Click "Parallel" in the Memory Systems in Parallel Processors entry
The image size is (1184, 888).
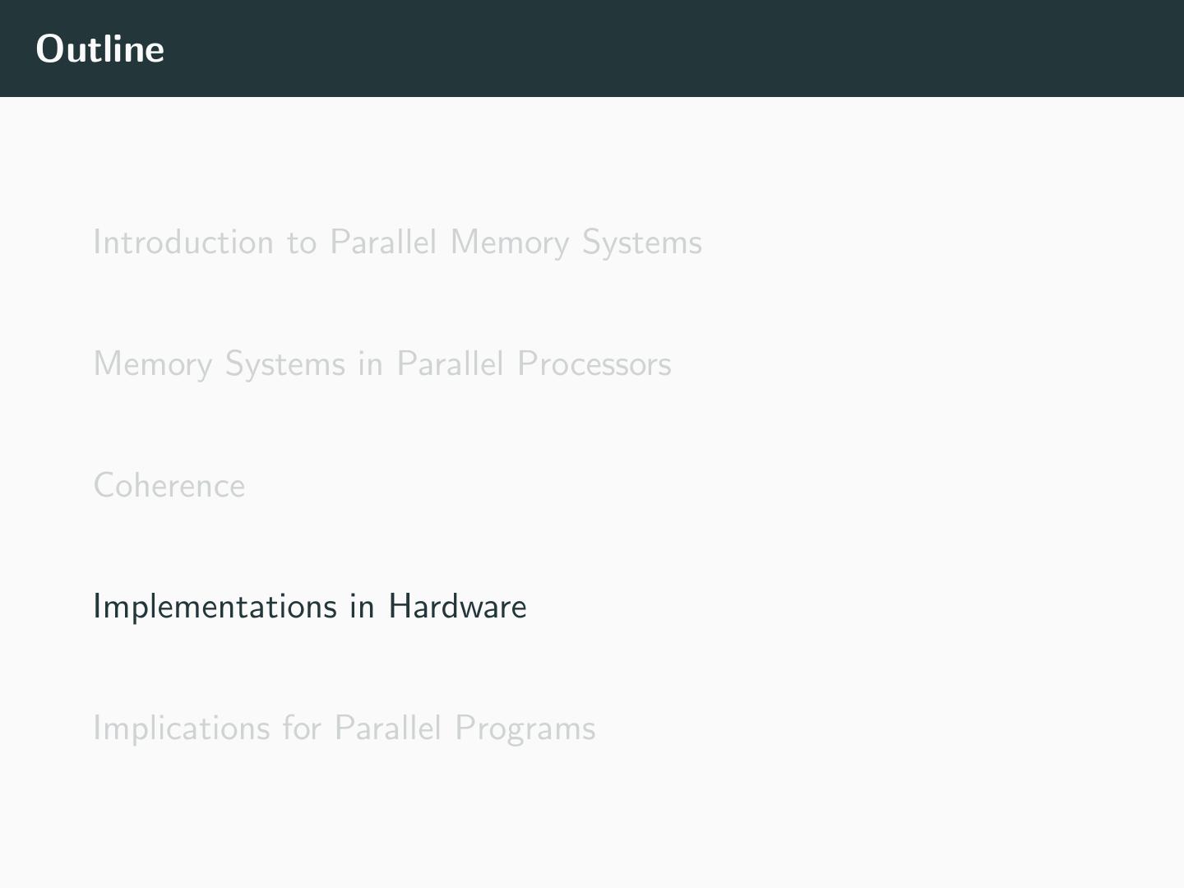click(450, 364)
